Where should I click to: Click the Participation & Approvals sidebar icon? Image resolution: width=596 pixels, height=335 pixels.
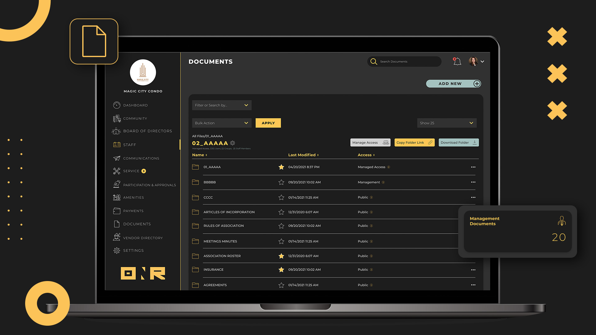click(116, 184)
